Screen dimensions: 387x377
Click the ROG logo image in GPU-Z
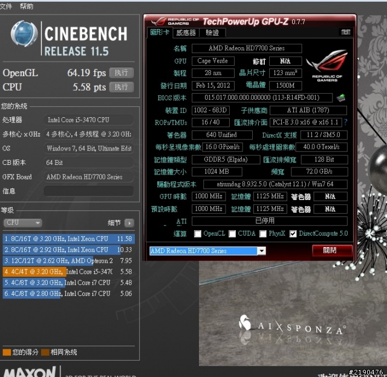[x=327, y=66]
